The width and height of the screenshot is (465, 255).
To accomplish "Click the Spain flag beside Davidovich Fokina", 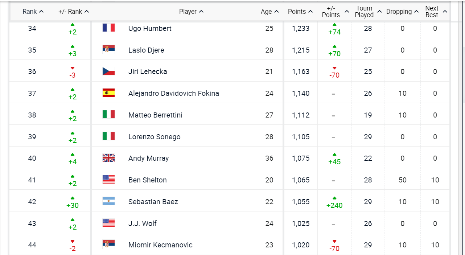I will click(x=108, y=93).
